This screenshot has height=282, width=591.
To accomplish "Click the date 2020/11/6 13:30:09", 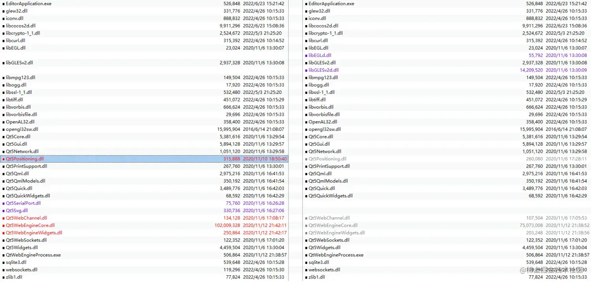I will 566,70.
